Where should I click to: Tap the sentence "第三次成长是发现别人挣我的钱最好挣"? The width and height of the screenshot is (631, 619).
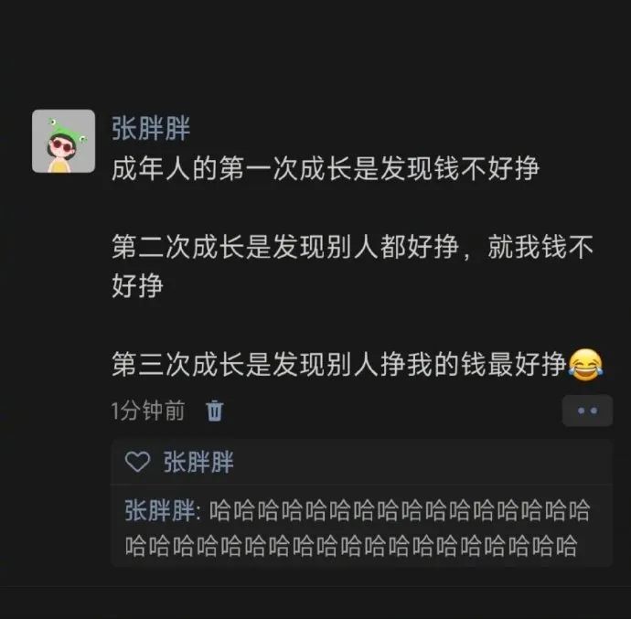339,365
